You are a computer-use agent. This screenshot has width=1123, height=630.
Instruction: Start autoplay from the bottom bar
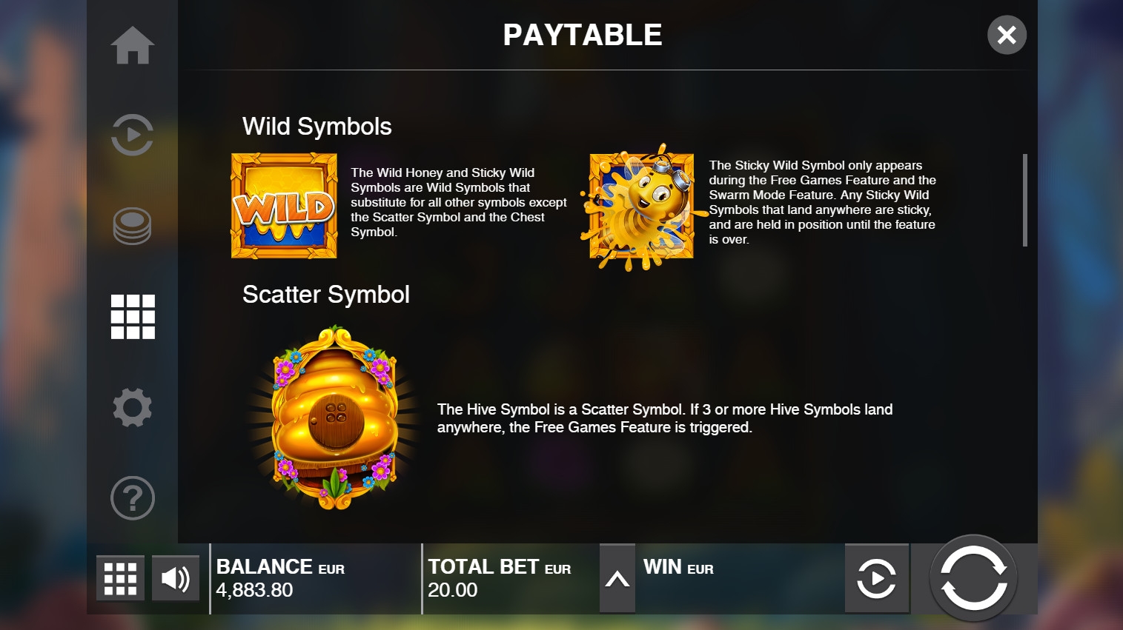coord(877,579)
